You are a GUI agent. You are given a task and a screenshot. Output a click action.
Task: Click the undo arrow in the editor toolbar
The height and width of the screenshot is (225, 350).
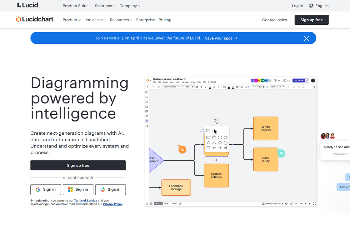(x=148, y=87)
